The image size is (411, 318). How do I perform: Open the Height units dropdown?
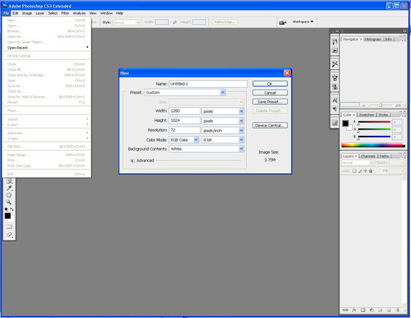[223, 121]
